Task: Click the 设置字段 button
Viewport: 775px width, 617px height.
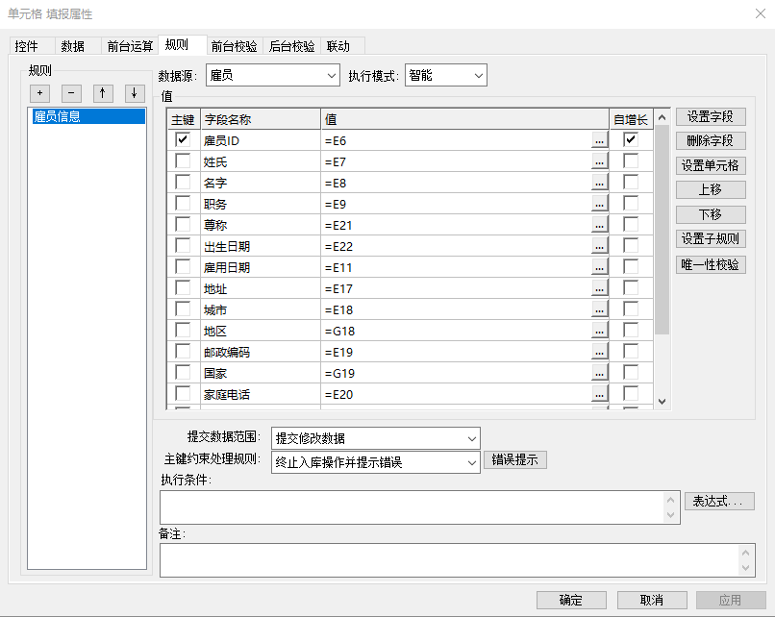Action: (711, 116)
